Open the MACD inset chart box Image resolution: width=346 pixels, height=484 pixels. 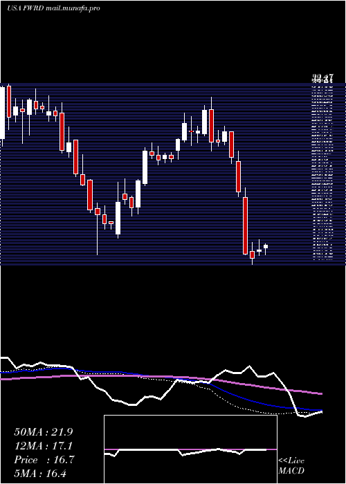[190, 449]
